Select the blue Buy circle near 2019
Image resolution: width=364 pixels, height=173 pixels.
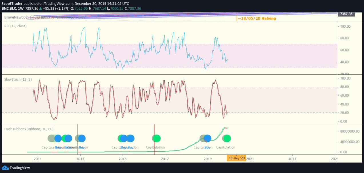point(207,139)
